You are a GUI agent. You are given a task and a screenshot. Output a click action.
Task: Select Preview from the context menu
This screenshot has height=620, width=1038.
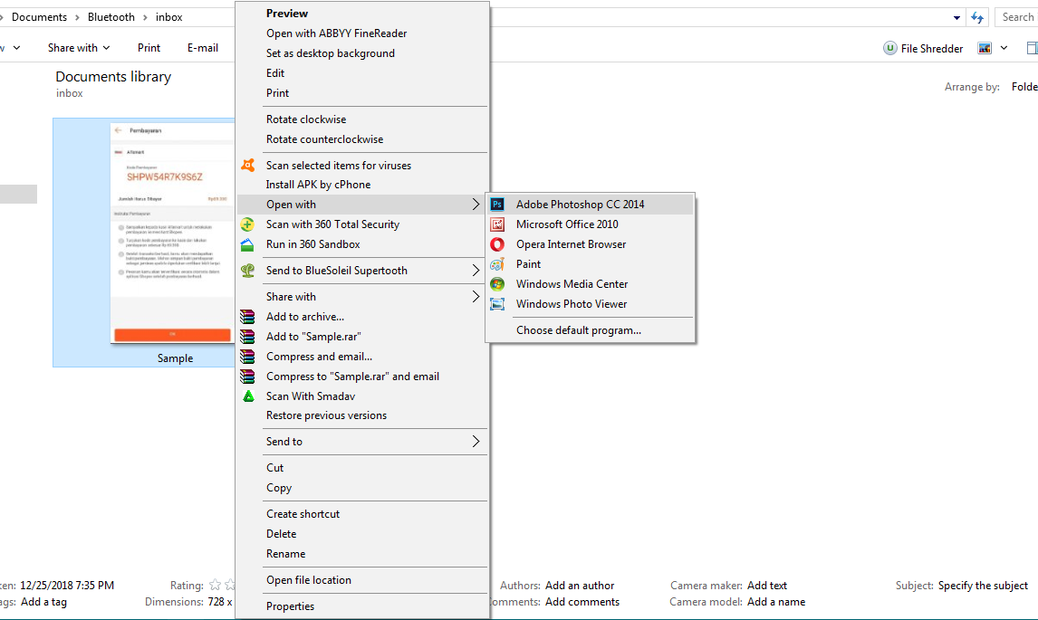287,14
